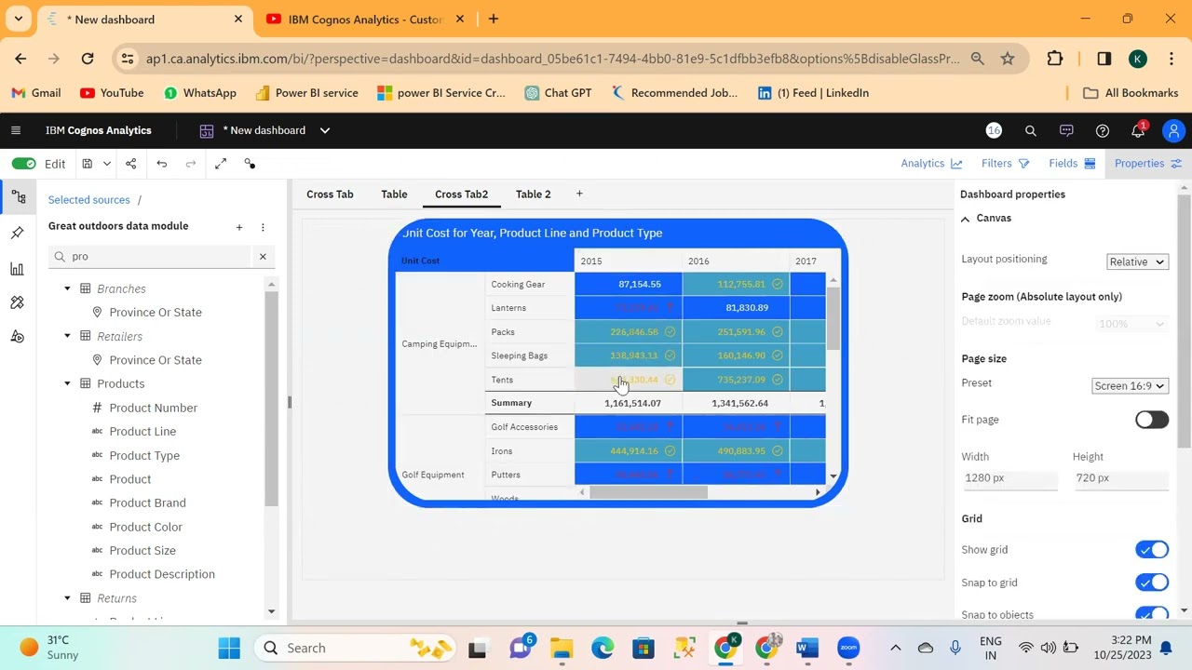1192x670 pixels.
Task: Open Word from the taskbar
Action: pyautogui.click(x=807, y=648)
